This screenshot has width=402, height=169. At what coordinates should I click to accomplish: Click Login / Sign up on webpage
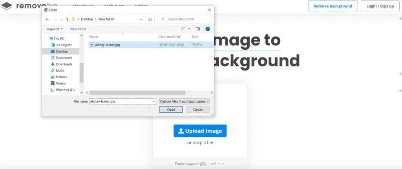coord(380,6)
